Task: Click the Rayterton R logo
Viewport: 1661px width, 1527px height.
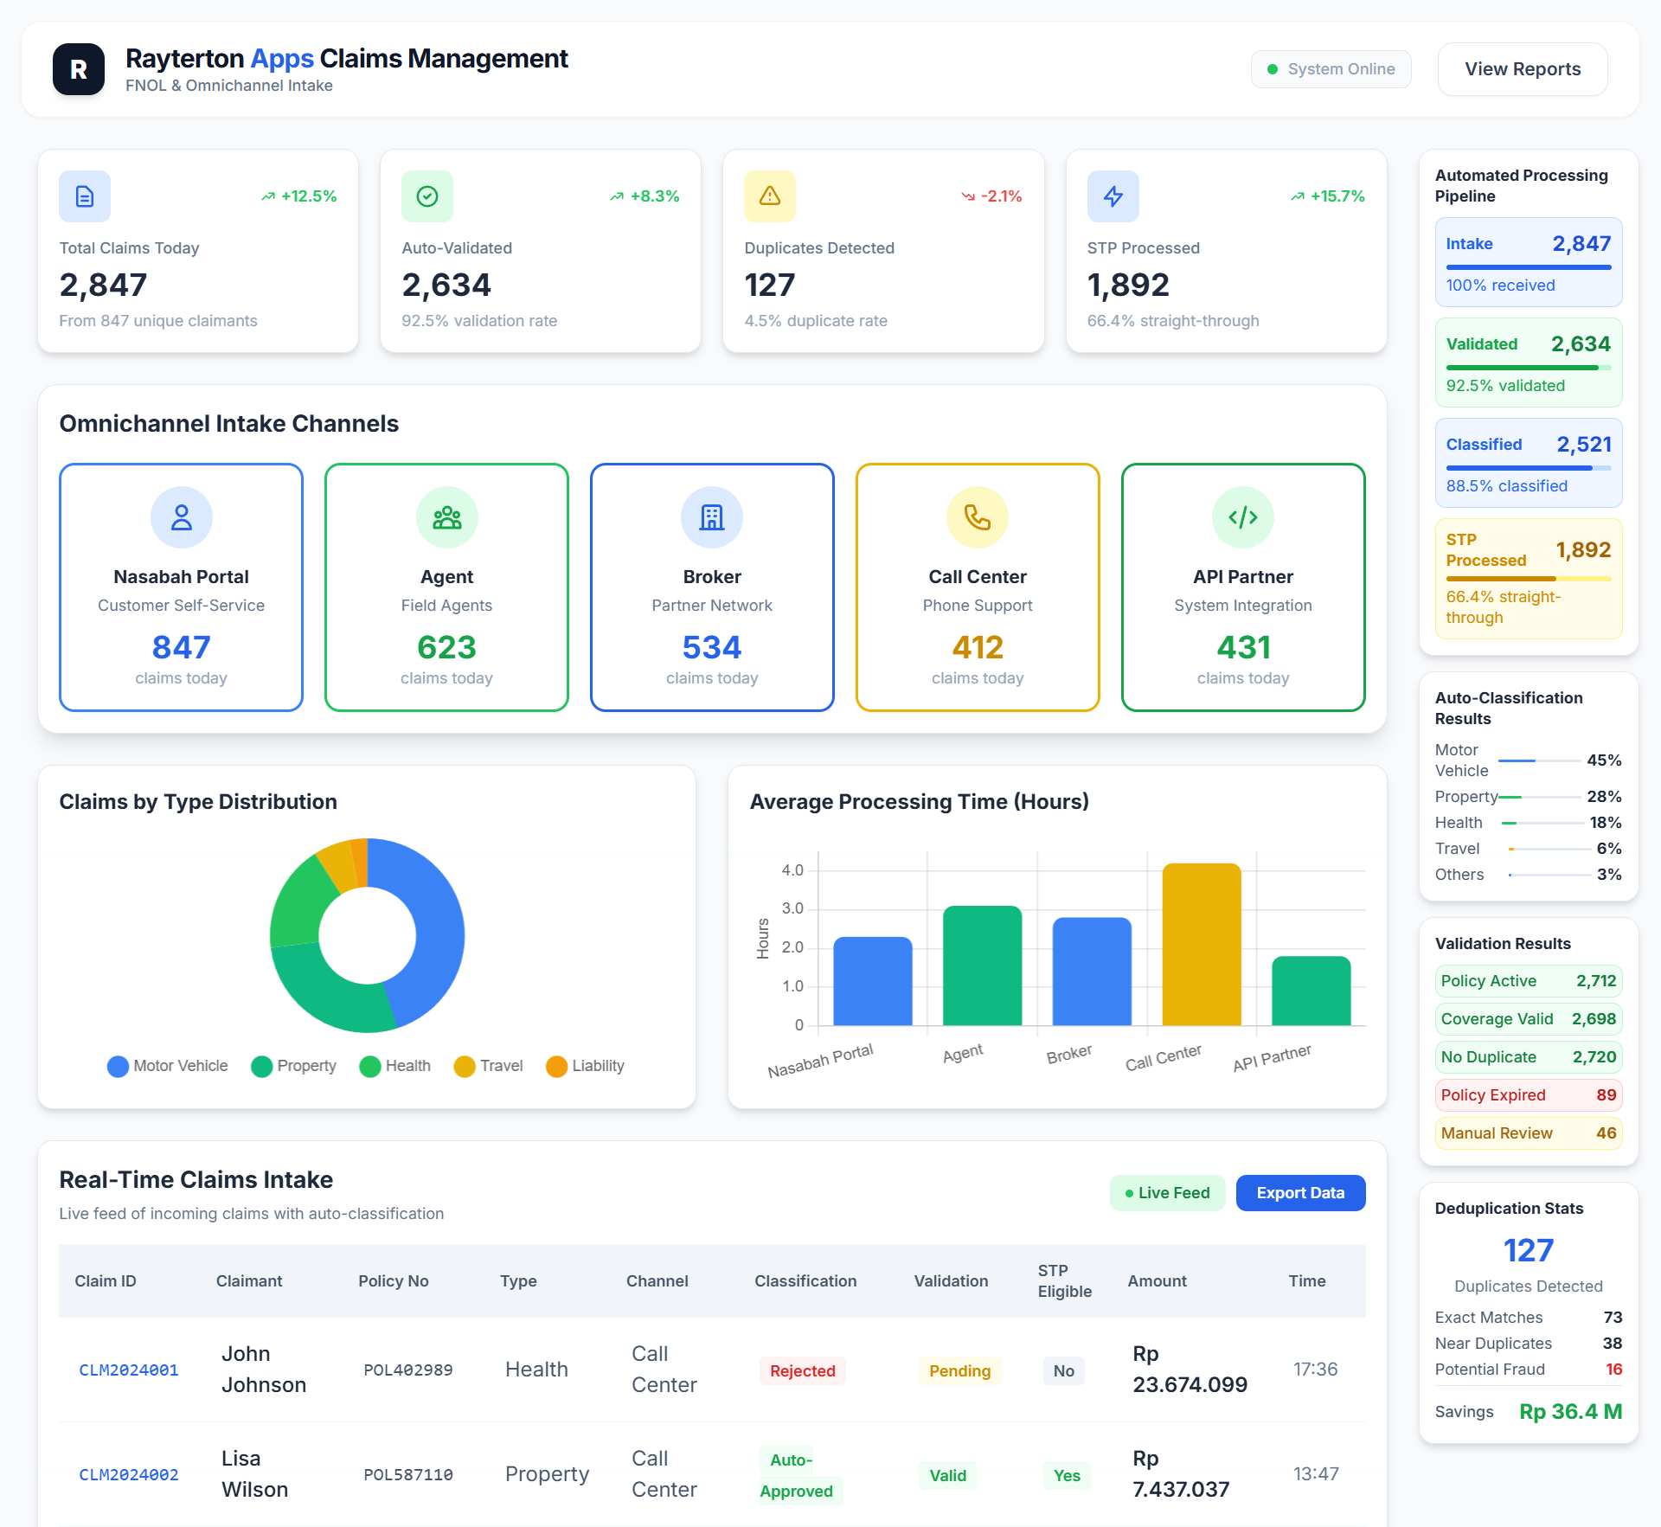Action: point(79,69)
